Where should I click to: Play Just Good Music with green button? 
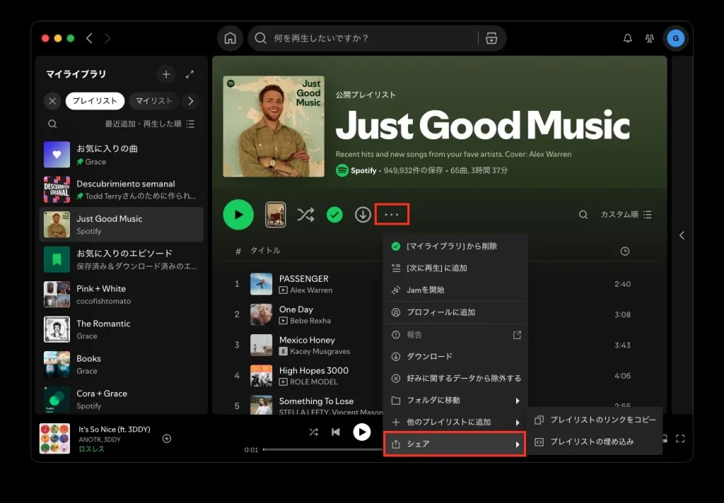point(238,215)
